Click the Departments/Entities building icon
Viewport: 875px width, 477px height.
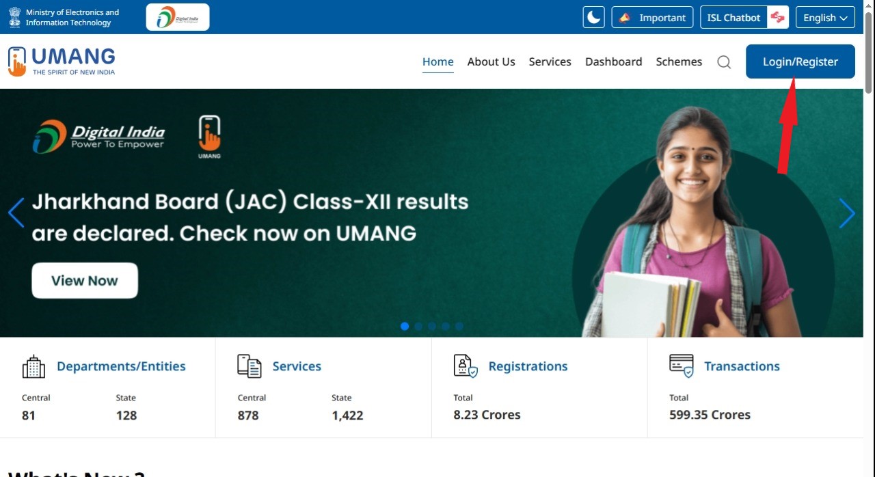pos(33,366)
